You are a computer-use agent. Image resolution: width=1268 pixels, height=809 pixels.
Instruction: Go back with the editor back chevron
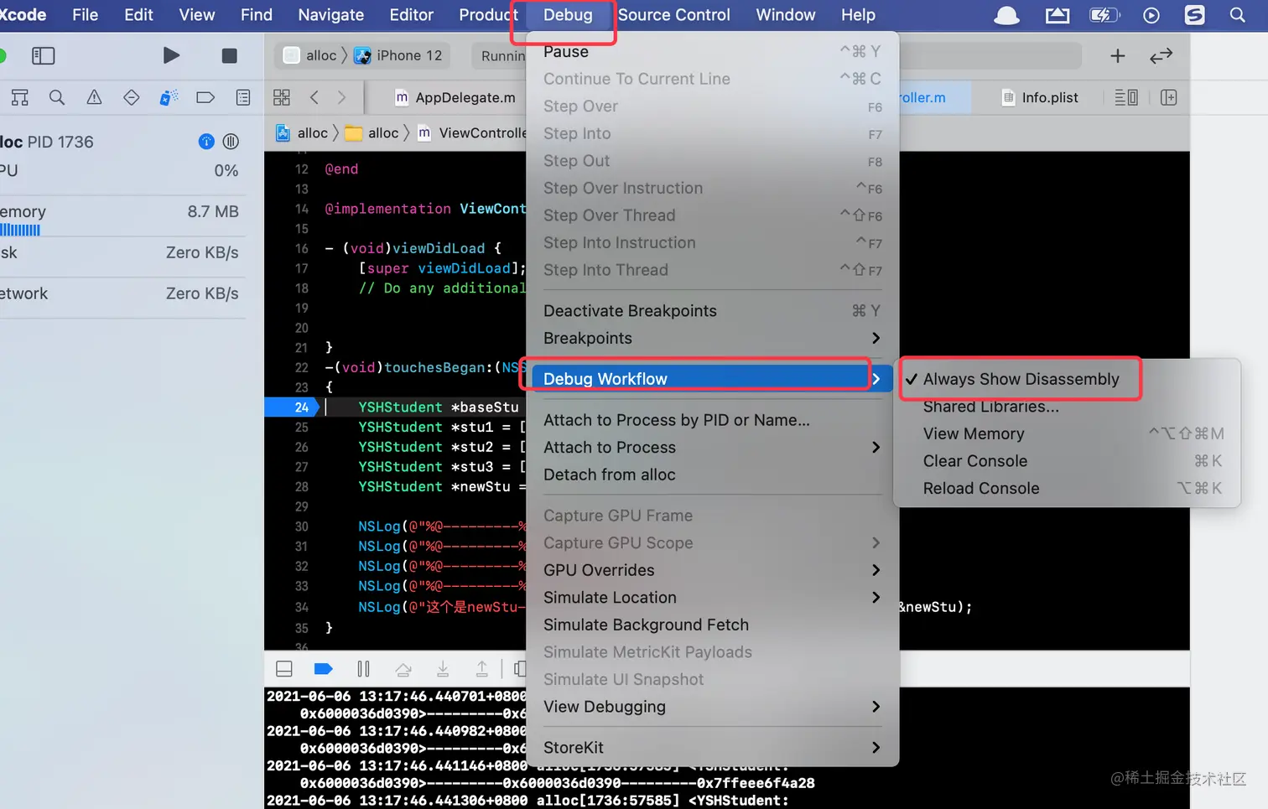314,97
